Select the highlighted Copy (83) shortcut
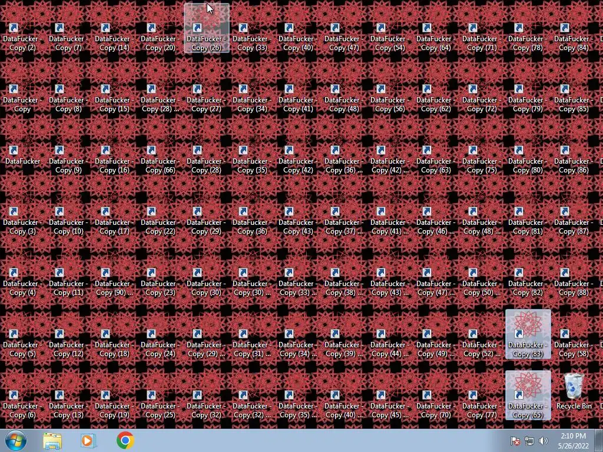 click(x=528, y=334)
